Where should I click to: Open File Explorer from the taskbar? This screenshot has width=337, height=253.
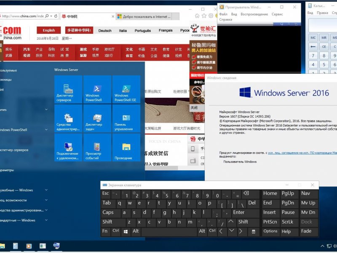pos(2,246)
